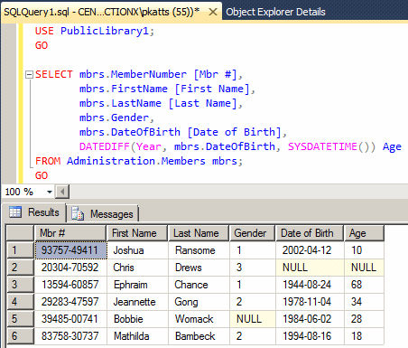The image size is (408, 348).
Task: Click the select-all corner of results grid
Action: click(20, 233)
